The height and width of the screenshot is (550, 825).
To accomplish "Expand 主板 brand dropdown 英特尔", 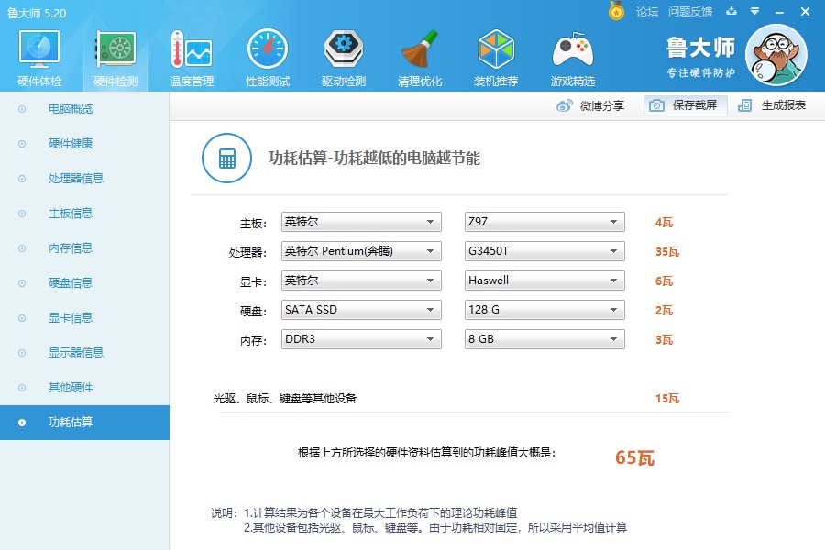I will coord(361,222).
